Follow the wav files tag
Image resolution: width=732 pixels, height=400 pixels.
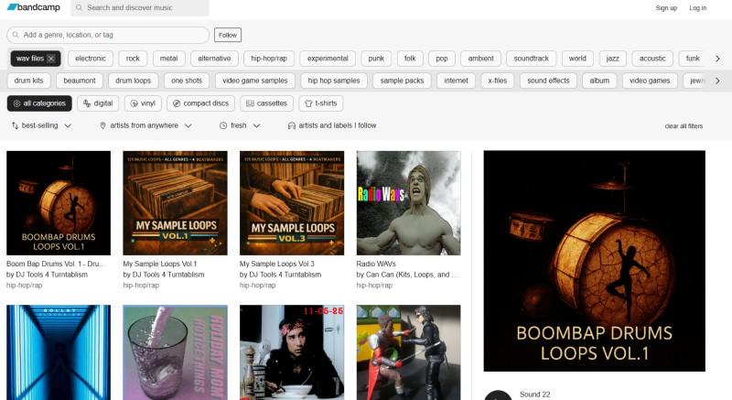(227, 35)
